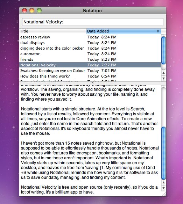183x204 pixels.
Task: Select the 'friends' note
Action: point(90,59)
